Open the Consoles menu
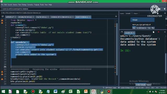The image size is (167, 94). point(30,5)
